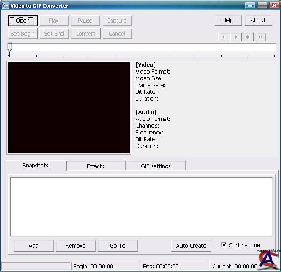281x272 pixels.
Task: Remove the selected snapshot
Action: (76, 246)
